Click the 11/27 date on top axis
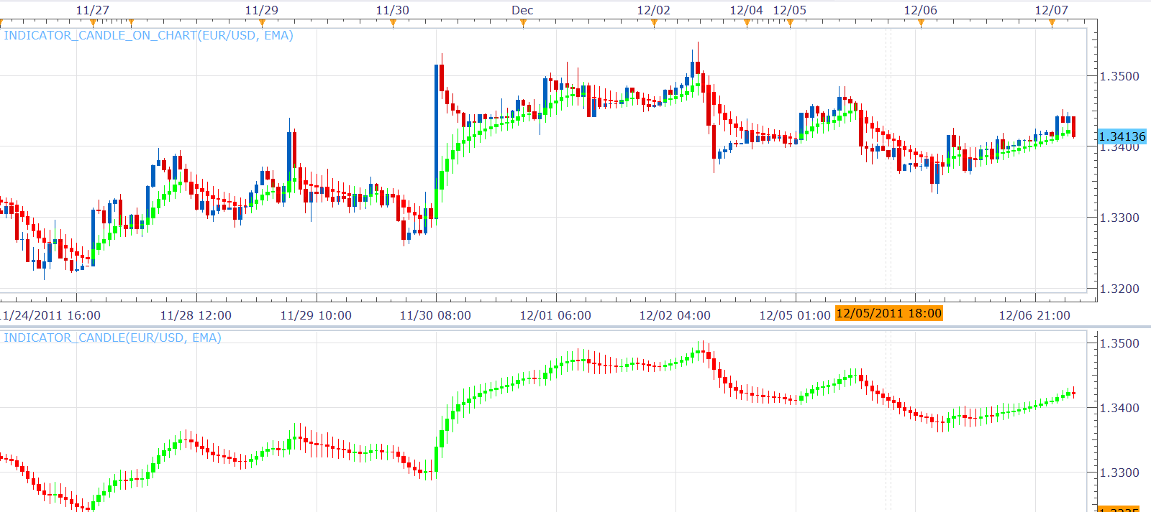 (x=93, y=10)
